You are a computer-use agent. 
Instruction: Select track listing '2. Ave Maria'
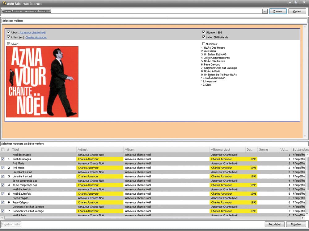[209, 51]
